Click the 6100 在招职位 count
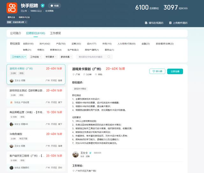204x173 pixels. click(x=147, y=7)
